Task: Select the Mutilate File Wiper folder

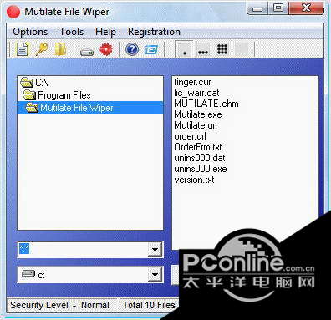Action: (90, 108)
